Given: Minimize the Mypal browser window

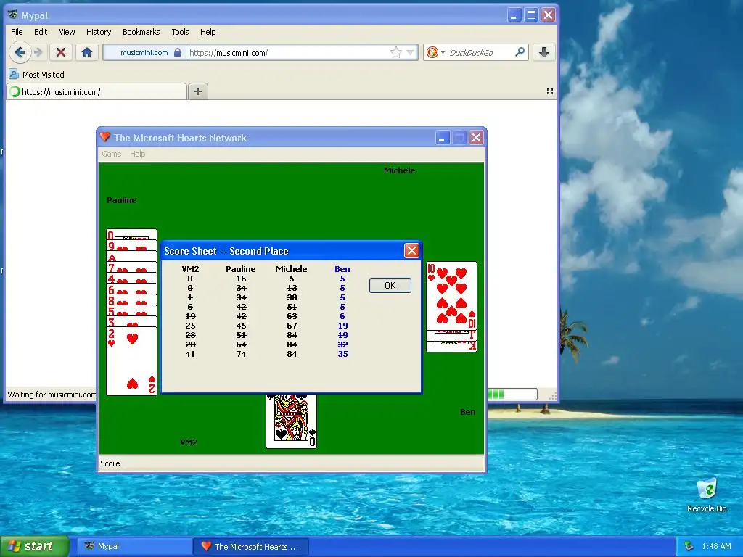Looking at the screenshot, I should (x=514, y=15).
